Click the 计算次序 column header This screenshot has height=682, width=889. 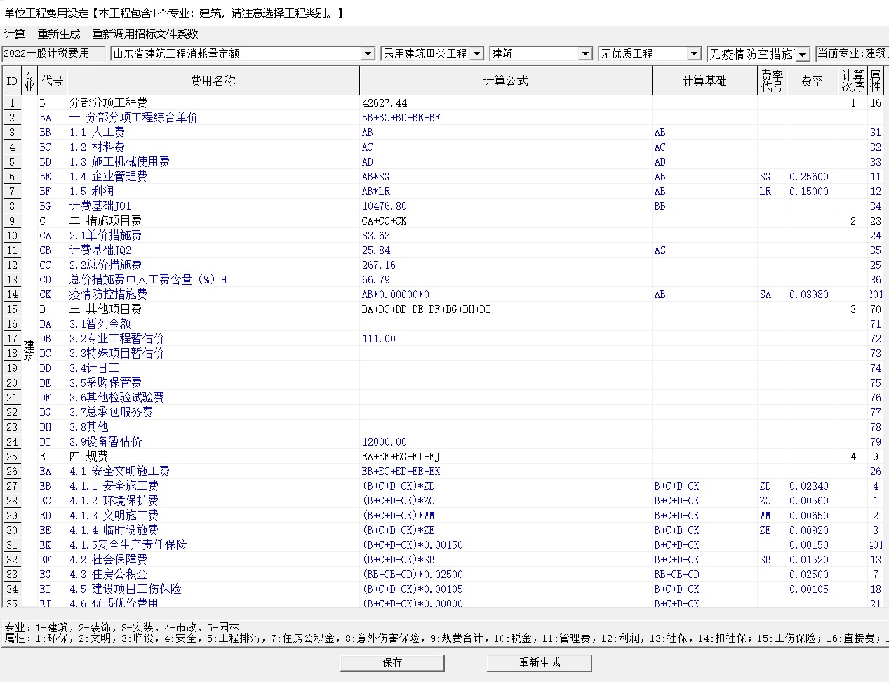click(x=853, y=81)
